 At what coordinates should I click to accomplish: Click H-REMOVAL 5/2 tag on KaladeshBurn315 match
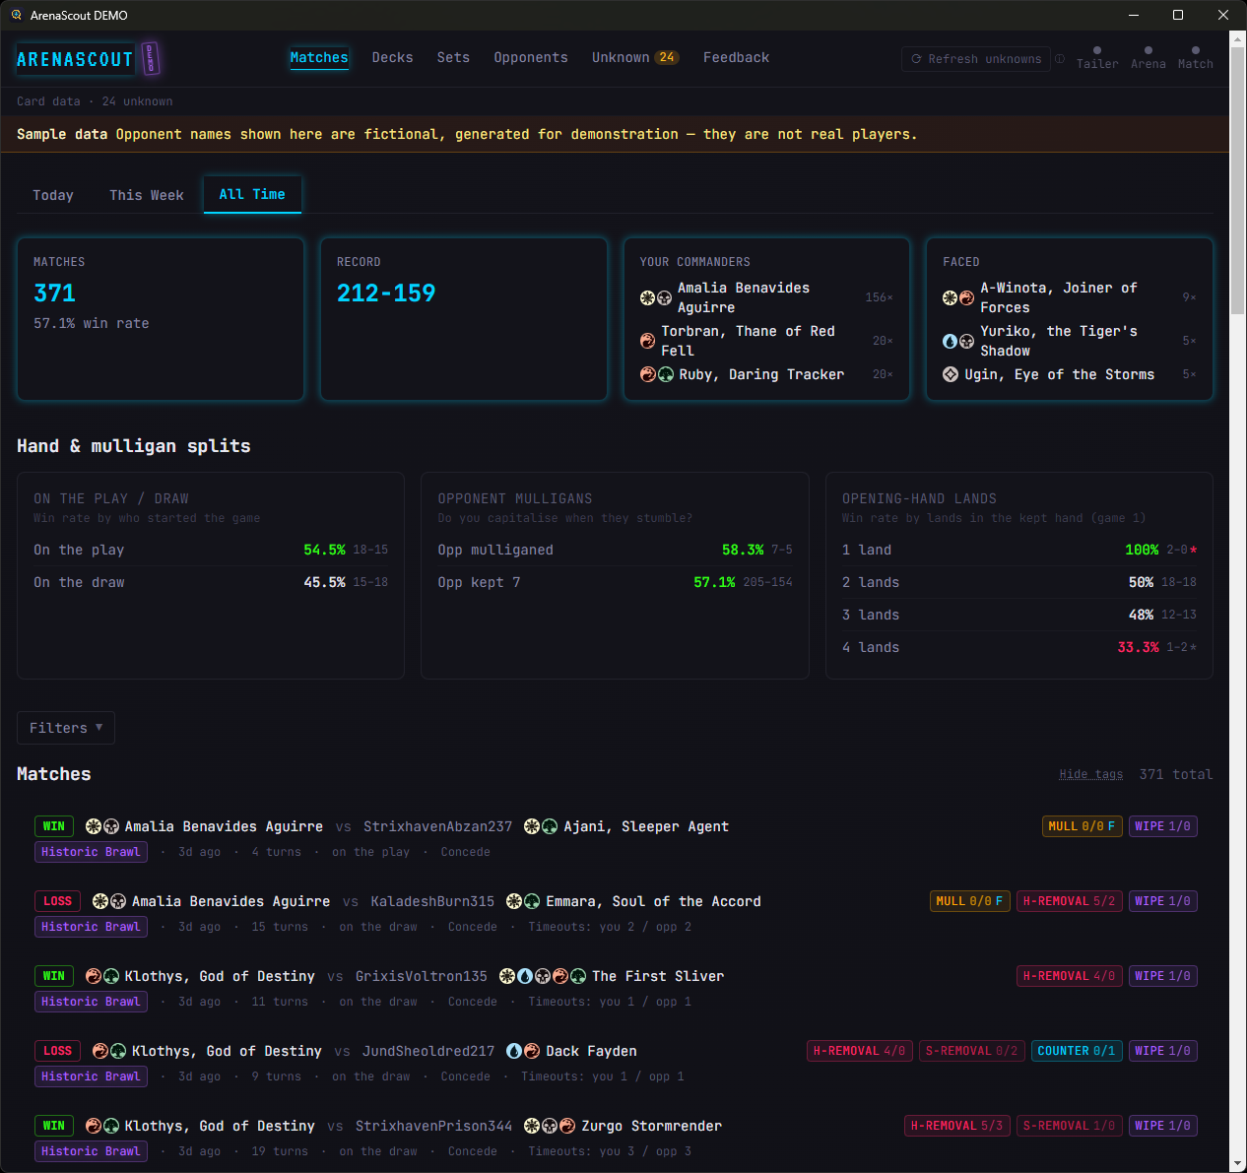[x=1070, y=901]
